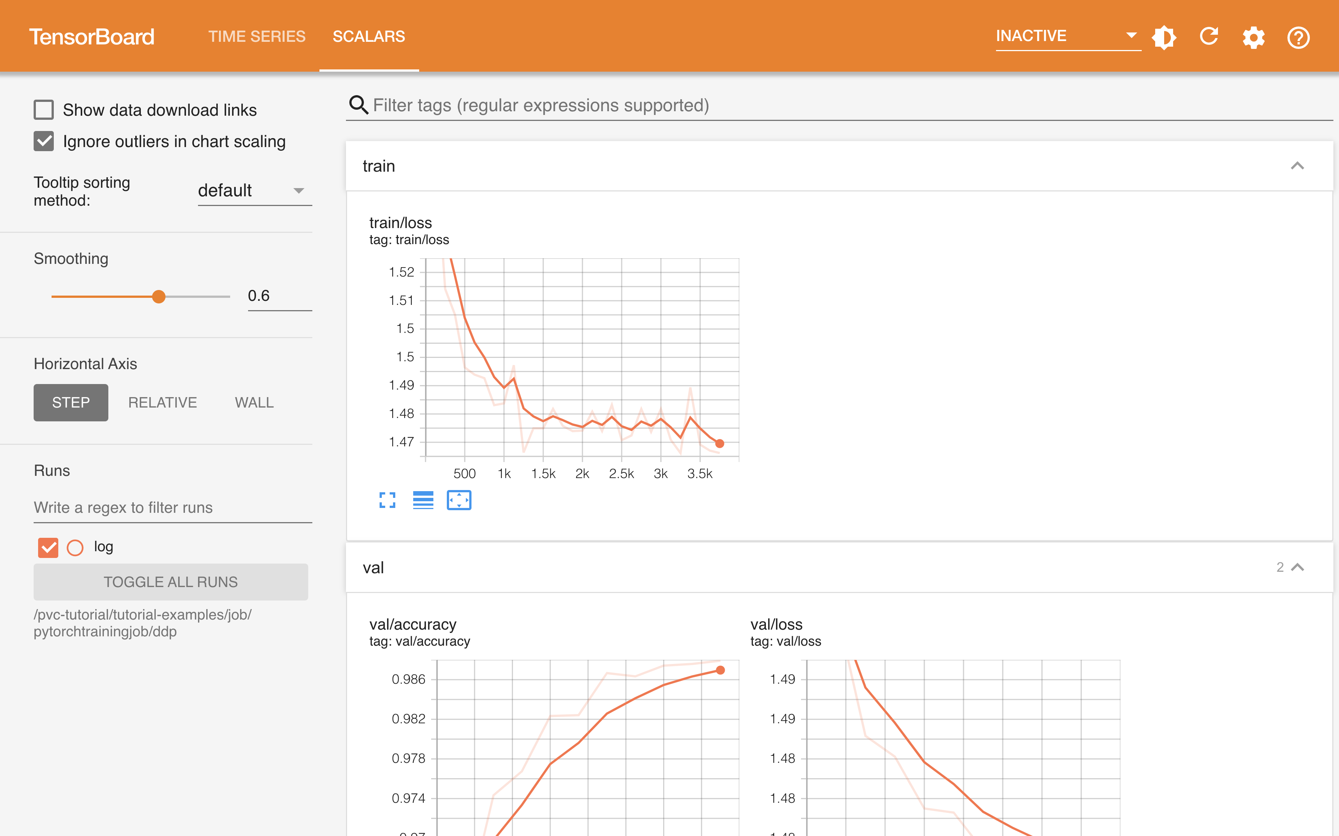The height and width of the screenshot is (836, 1339).
Task: Click the search icon in tag filter
Action: click(359, 104)
